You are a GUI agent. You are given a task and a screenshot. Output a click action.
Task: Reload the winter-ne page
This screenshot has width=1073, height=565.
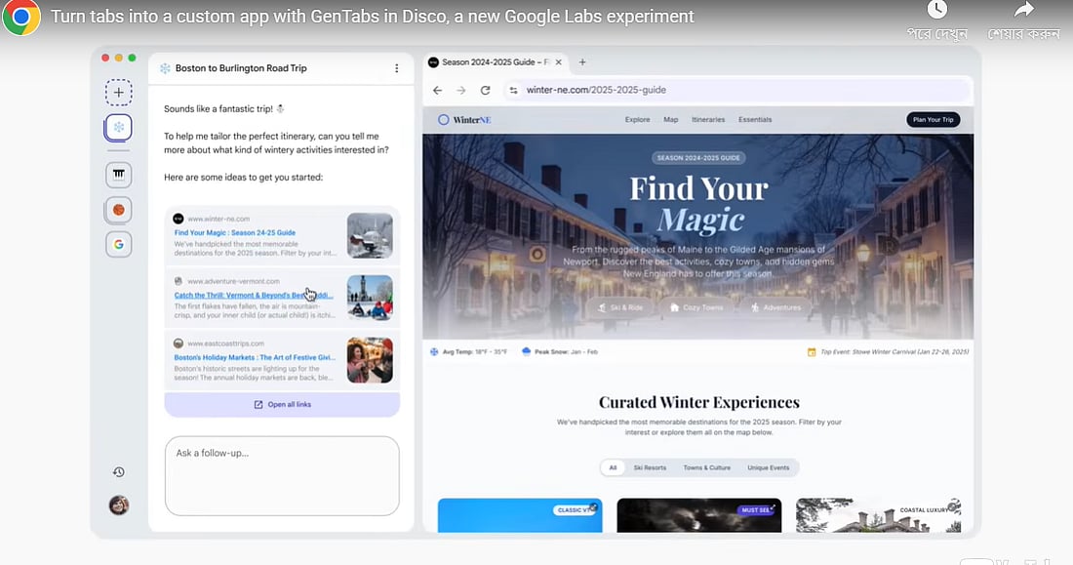click(x=485, y=90)
